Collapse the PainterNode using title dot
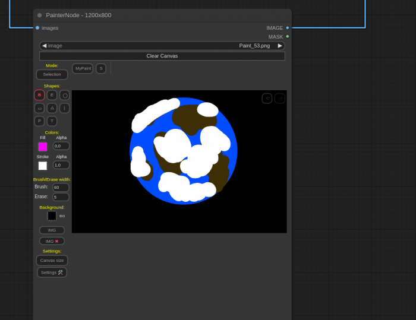 (40, 15)
